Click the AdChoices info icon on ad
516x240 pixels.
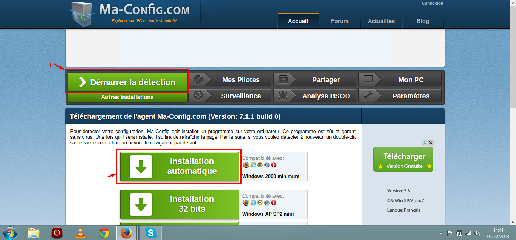425,143
